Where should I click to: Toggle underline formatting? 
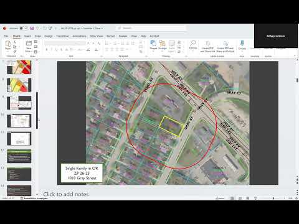[x=57, y=50]
